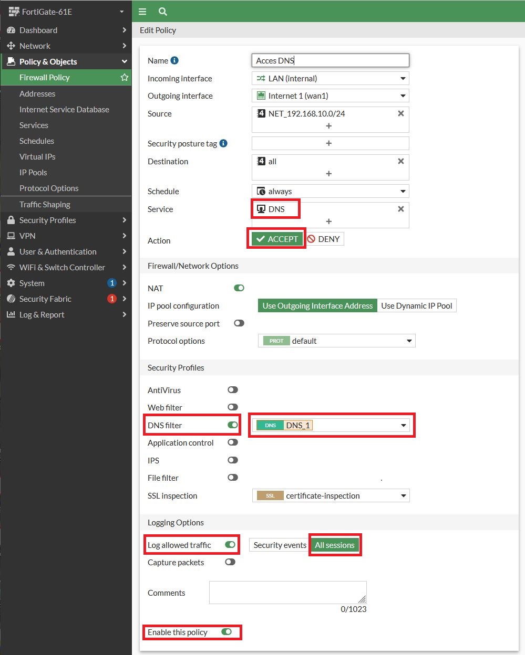Click the hamburger menu icon in top bar
This screenshot has width=525, height=655.
click(x=142, y=12)
